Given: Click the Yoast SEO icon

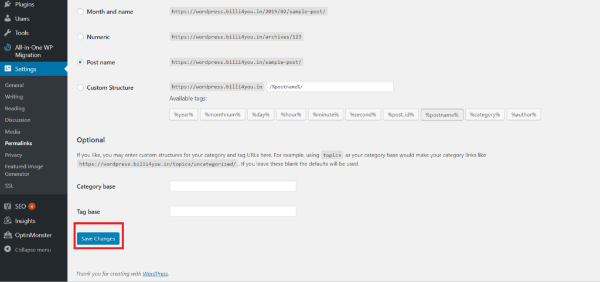Looking at the screenshot, I should tap(7, 206).
